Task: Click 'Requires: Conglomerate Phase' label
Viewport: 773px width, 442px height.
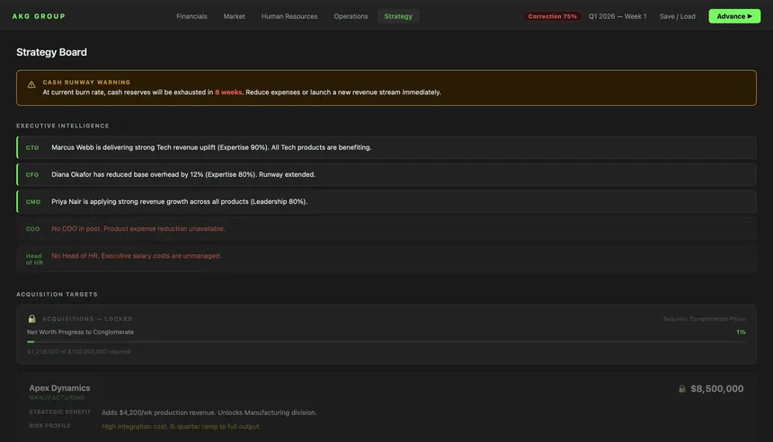Action: (x=705, y=319)
